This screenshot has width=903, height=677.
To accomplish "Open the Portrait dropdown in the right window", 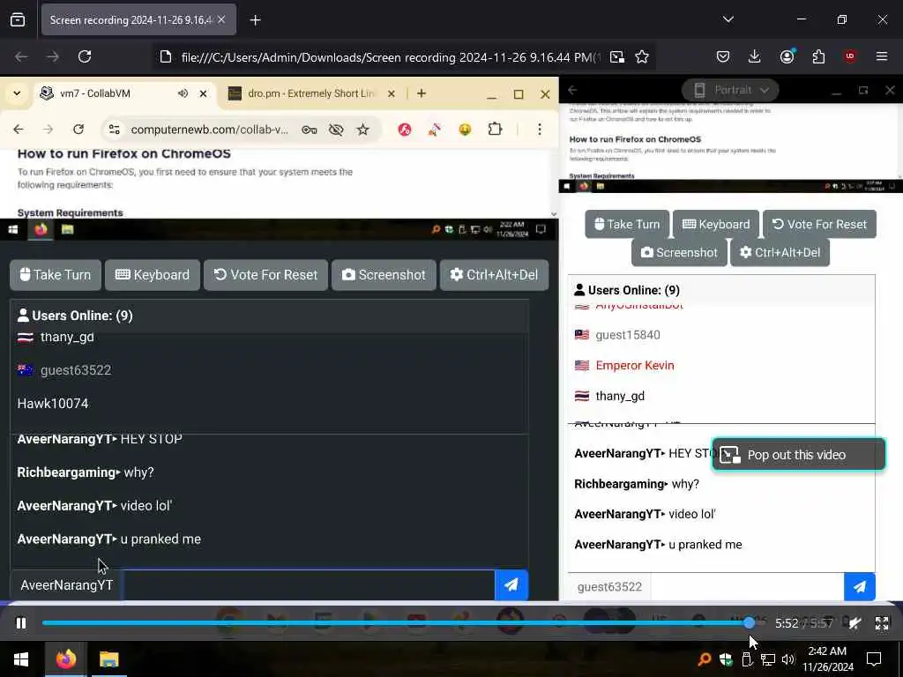I will pos(730,90).
